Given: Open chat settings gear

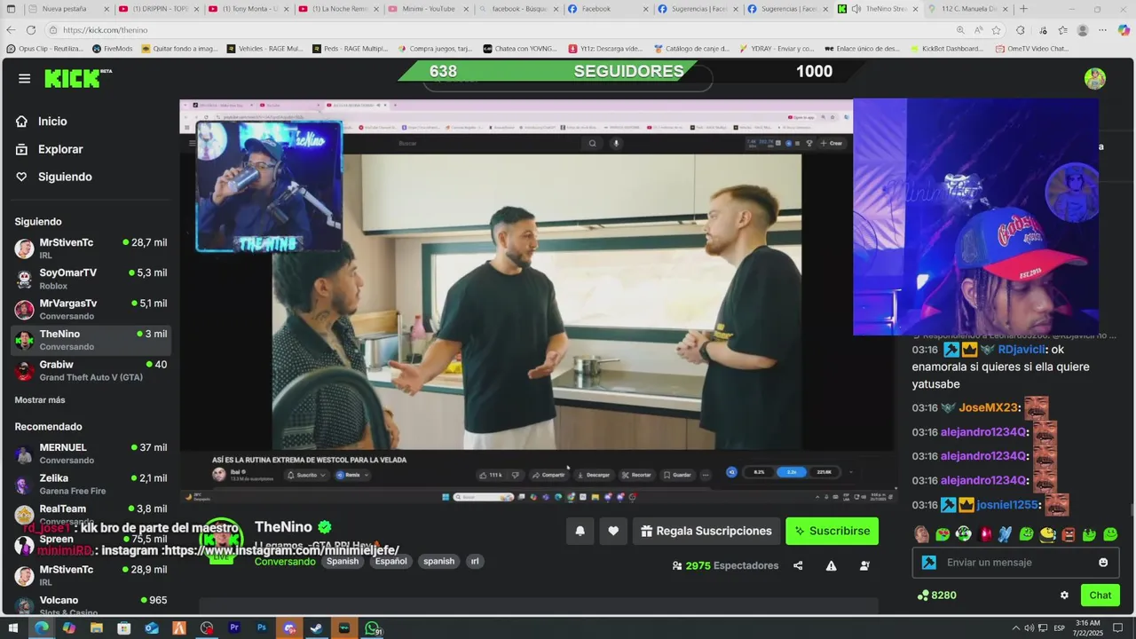Looking at the screenshot, I should coord(1064,595).
